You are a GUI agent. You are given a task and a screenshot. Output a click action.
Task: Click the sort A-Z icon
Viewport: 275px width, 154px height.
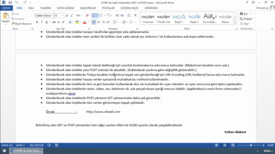click(x=129, y=15)
